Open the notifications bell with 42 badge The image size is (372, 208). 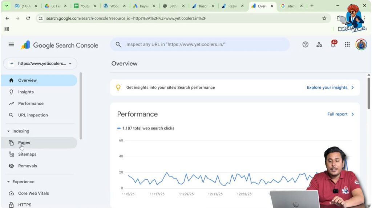tap(333, 44)
